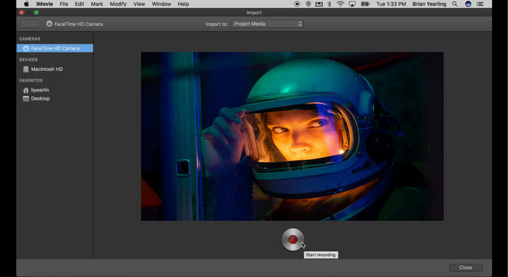508x277 pixels.
Task: Click the Desktop folder icon
Action: click(26, 99)
